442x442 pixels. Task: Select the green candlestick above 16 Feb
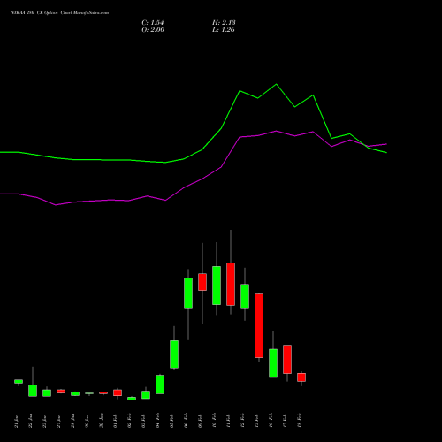point(273,363)
